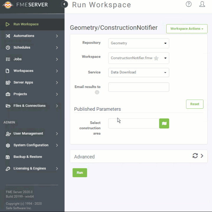Click the Select construction area input field
Screen dimensions: 212x212
coord(134,123)
